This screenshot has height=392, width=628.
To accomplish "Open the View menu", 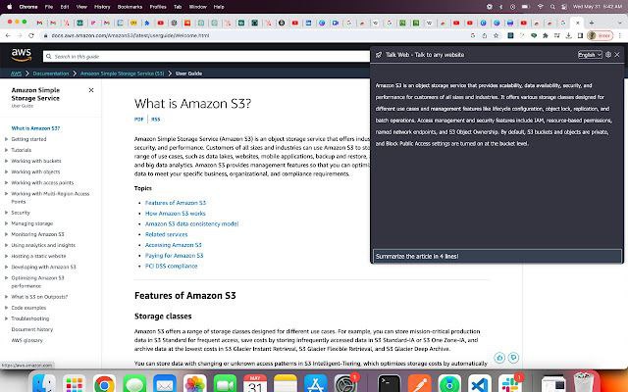I will pos(81,7).
